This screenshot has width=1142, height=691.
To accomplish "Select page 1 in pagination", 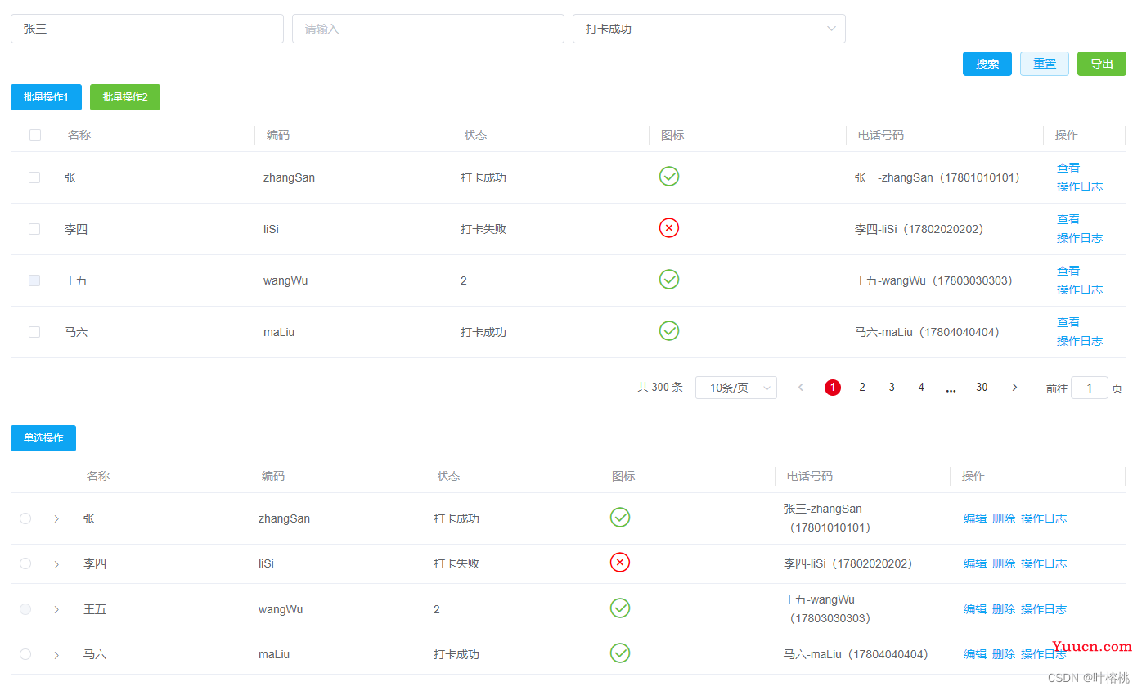I will pos(833,388).
